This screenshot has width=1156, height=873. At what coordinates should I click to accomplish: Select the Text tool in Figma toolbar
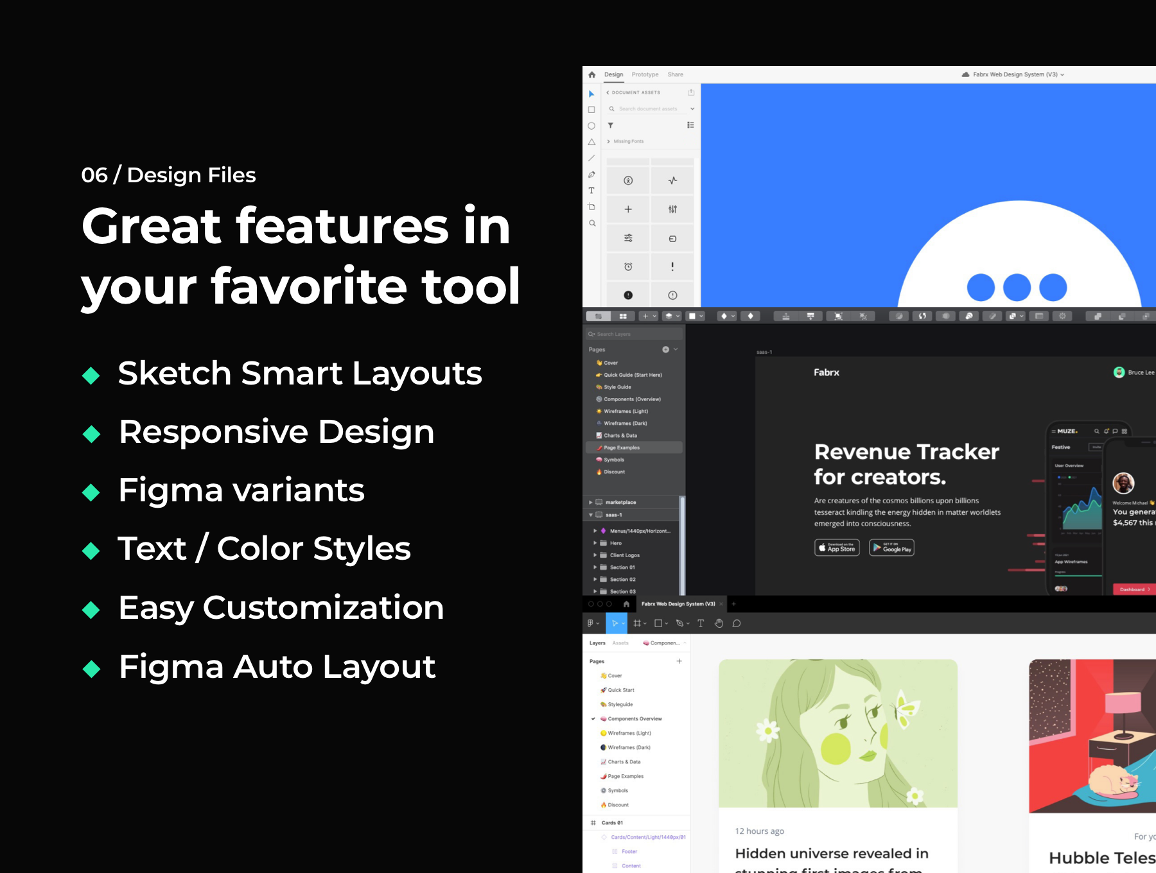701,623
